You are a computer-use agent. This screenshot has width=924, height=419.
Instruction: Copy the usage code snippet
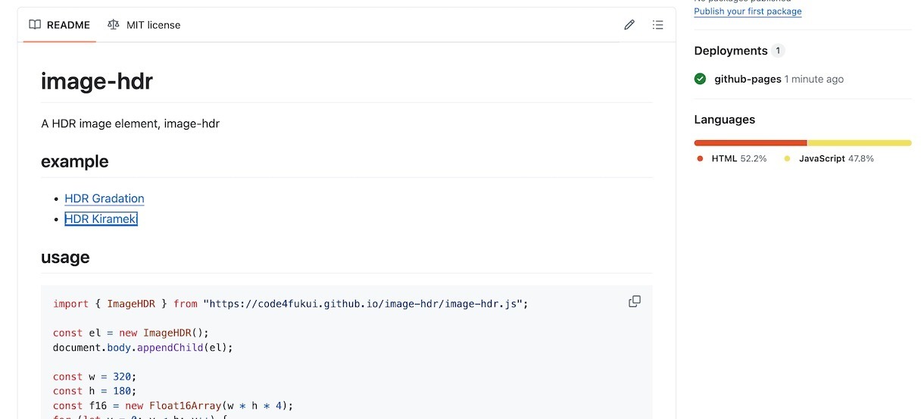tap(635, 302)
